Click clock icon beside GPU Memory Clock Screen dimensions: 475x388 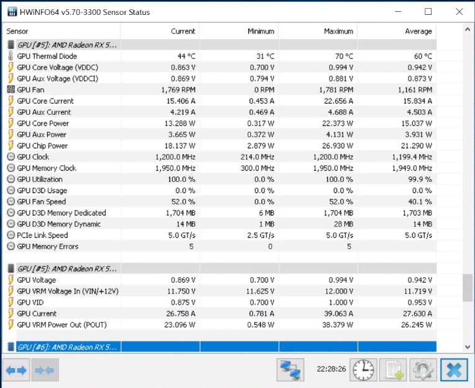point(11,168)
